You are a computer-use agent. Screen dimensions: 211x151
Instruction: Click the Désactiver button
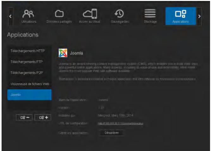coord(112,133)
